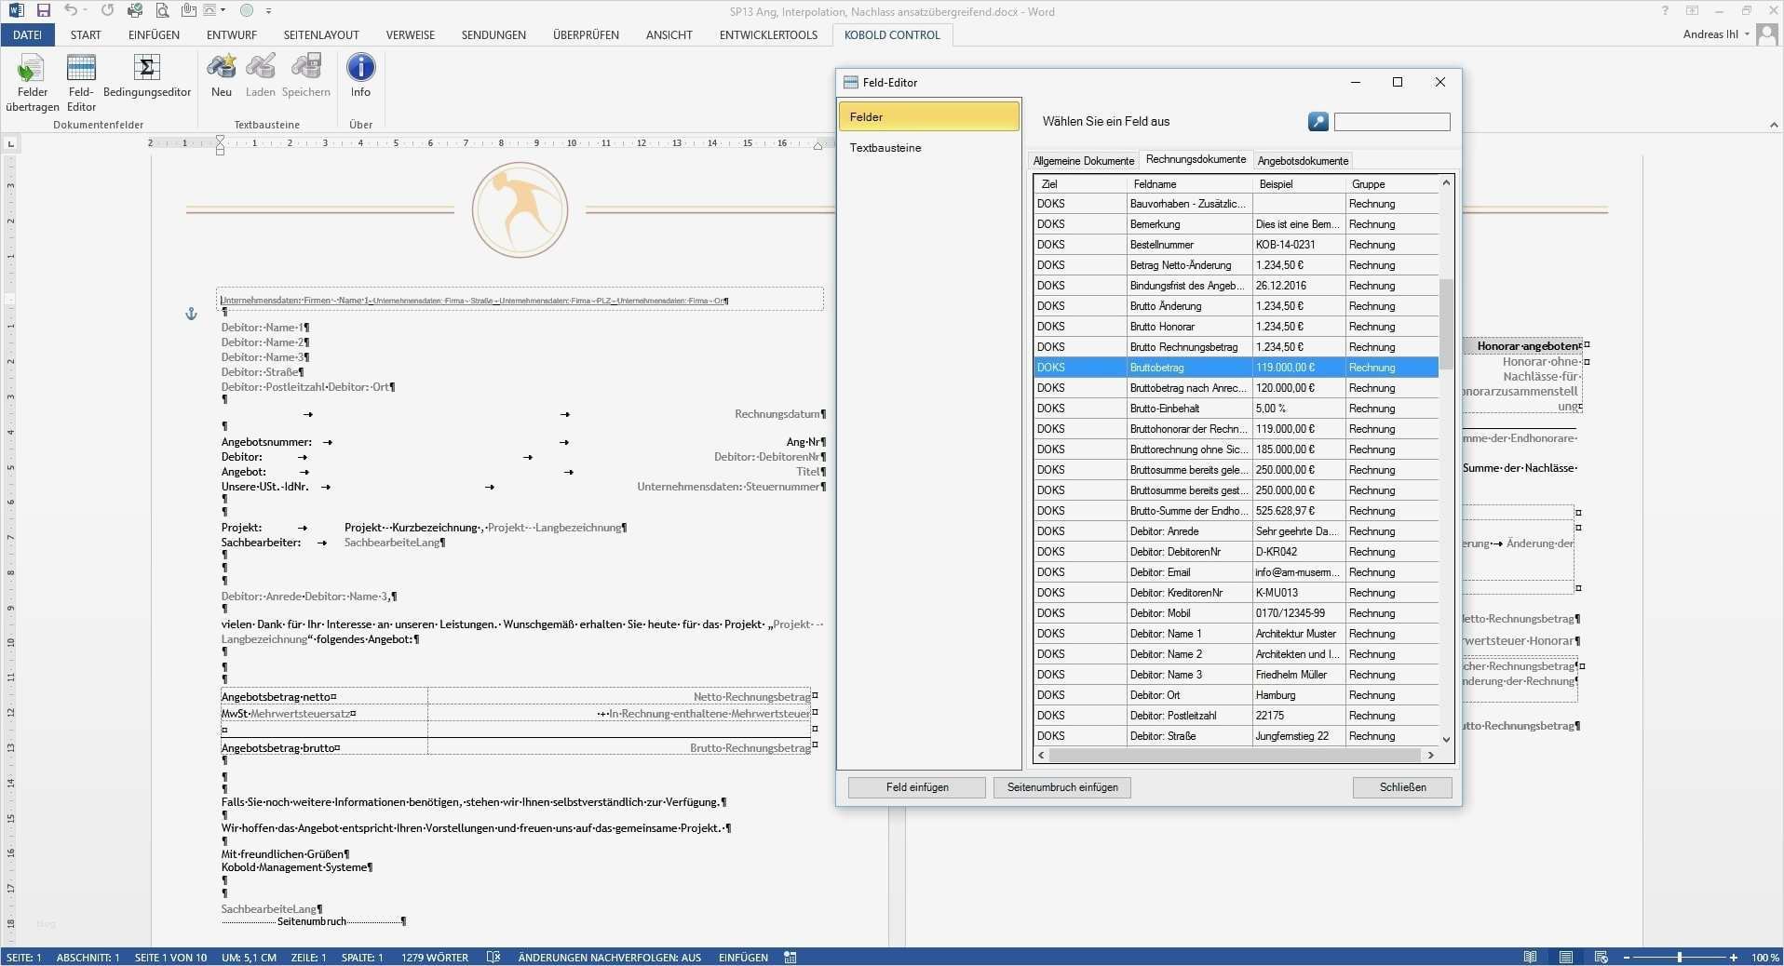
Task: Click the field search input box
Action: 1391,122
